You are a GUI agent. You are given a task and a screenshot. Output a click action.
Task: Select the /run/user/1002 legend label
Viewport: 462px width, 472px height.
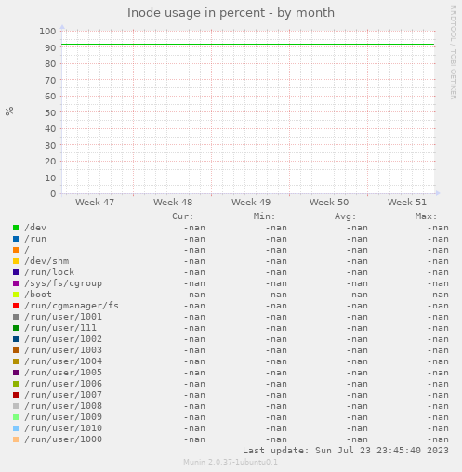point(63,339)
